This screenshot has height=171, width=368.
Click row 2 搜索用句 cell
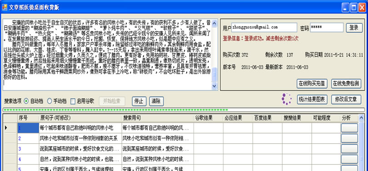pyautogui.click(x=158, y=139)
